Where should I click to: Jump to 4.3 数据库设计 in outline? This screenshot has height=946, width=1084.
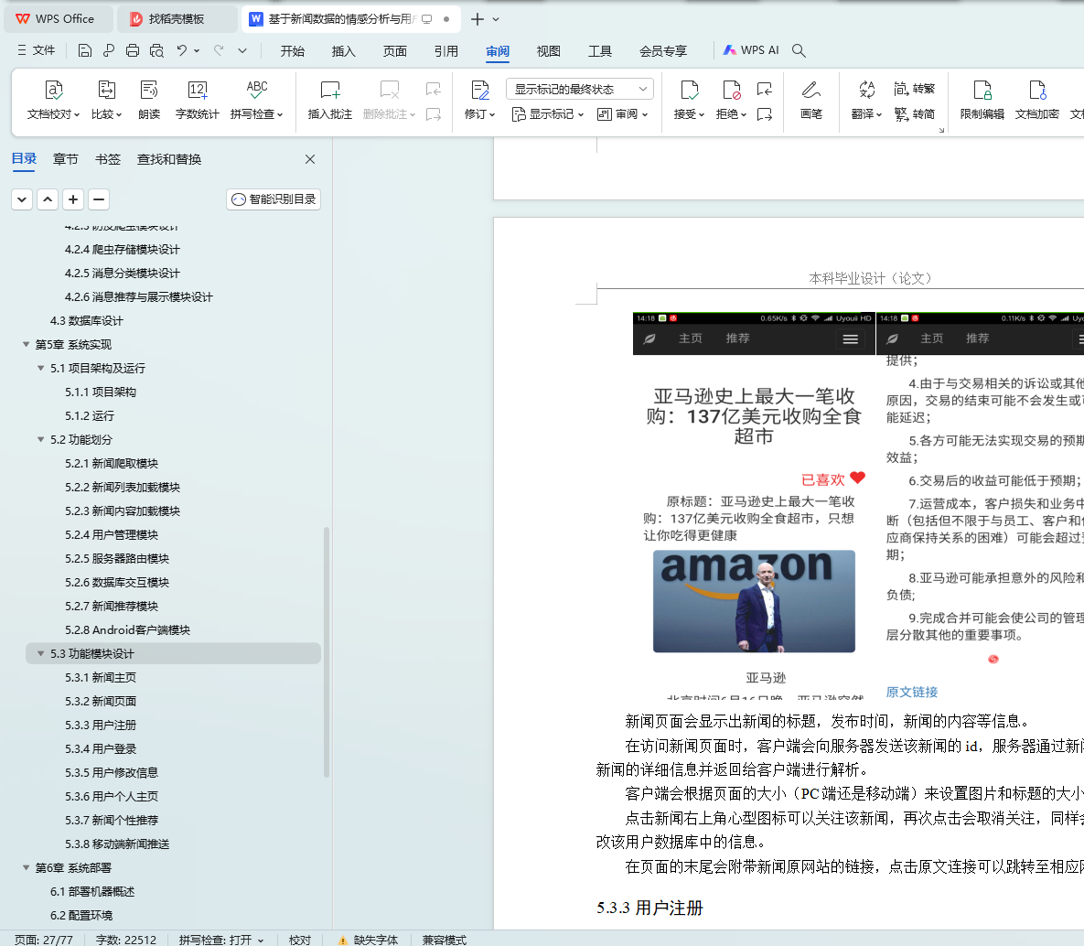pos(86,320)
